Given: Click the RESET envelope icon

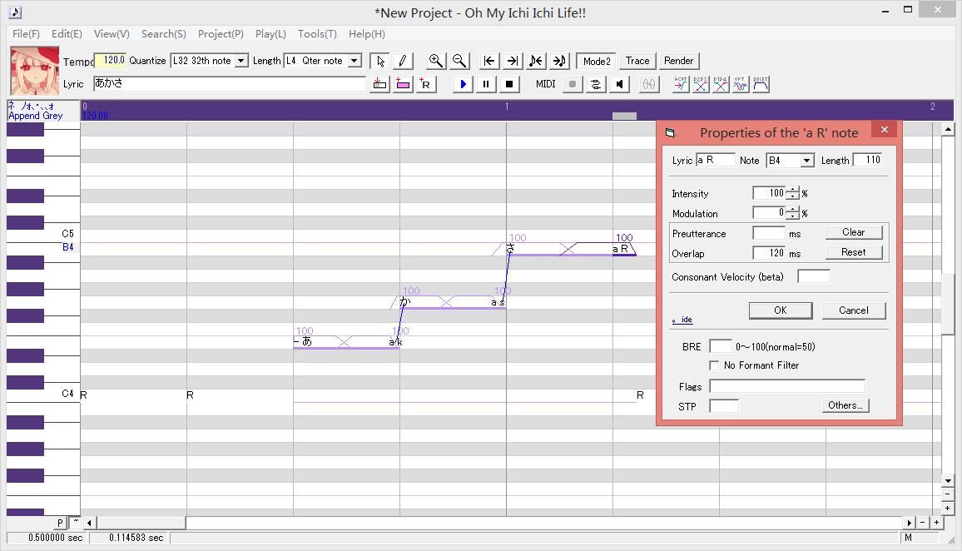Looking at the screenshot, I should [761, 84].
